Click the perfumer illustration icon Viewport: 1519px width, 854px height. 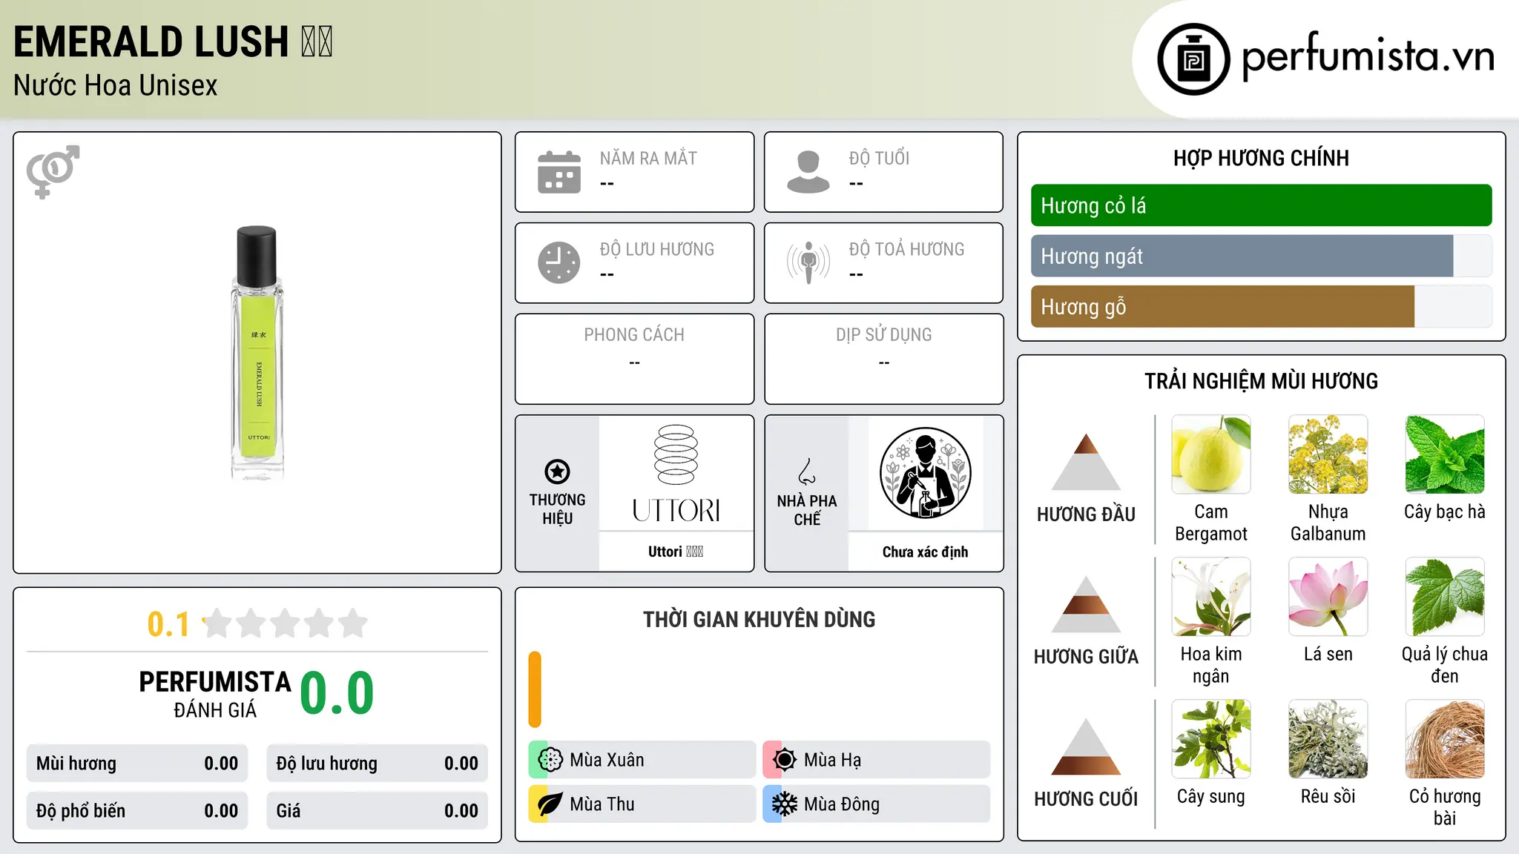[x=926, y=473]
